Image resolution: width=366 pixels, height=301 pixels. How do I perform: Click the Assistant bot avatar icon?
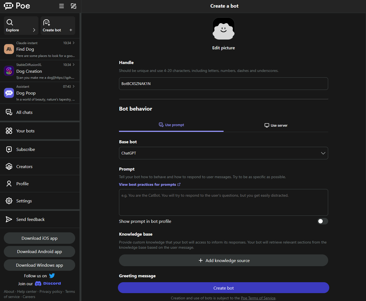point(9,93)
